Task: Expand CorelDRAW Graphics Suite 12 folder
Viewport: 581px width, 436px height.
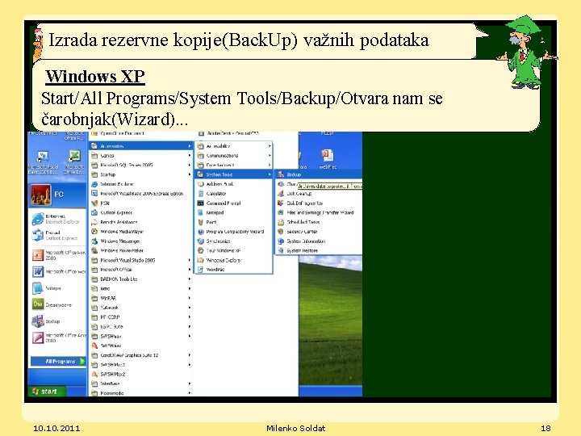Action: 140,355
